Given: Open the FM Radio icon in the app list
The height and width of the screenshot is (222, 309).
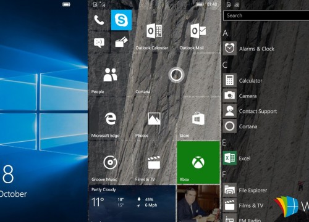Looking at the screenshot, I should [x=229, y=218].
